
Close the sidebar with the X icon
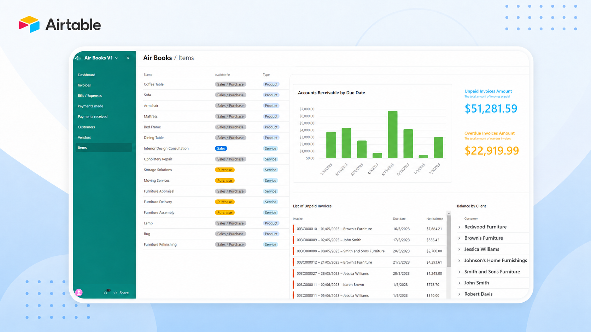(x=128, y=58)
